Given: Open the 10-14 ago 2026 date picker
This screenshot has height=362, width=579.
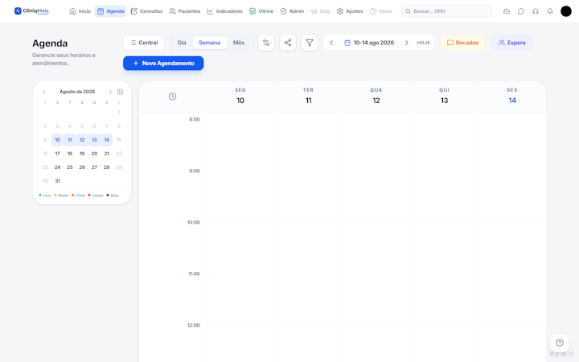Looking at the screenshot, I should 369,43.
